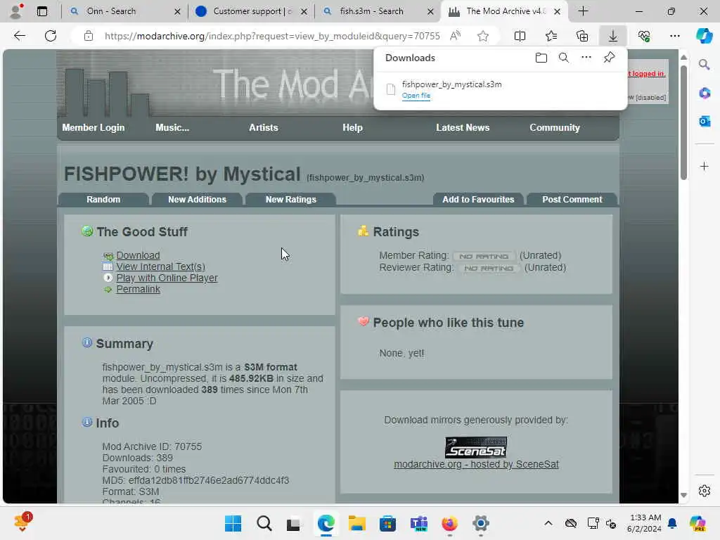View site information lock icon

(x=89, y=36)
